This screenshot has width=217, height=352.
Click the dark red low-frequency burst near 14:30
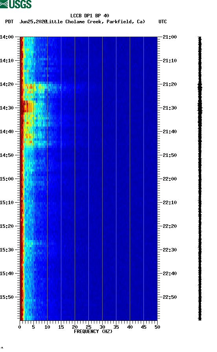click(27, 107)
